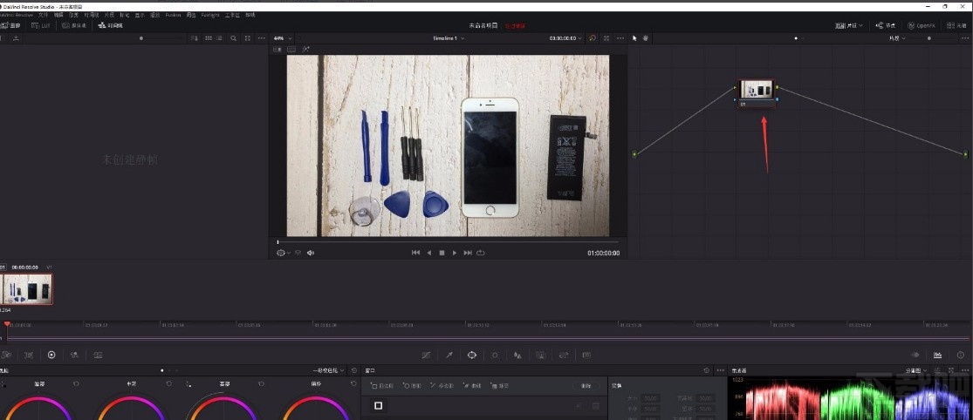Open the Timeline 1 selector dropdown
The image size is (973, 420).
pyautogui.click(x=449, y=38)
